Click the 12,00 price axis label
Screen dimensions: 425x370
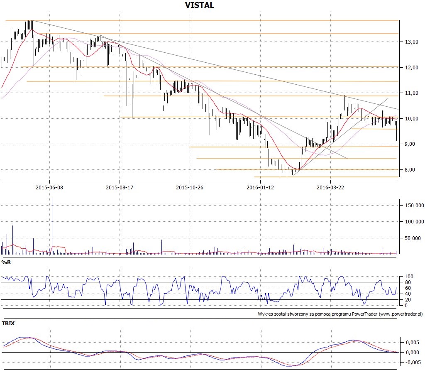(412, 68)
